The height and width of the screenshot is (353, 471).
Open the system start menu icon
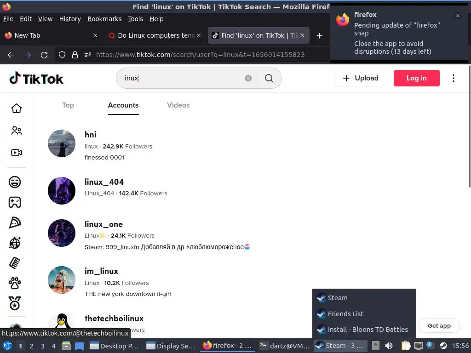point(7,346)
